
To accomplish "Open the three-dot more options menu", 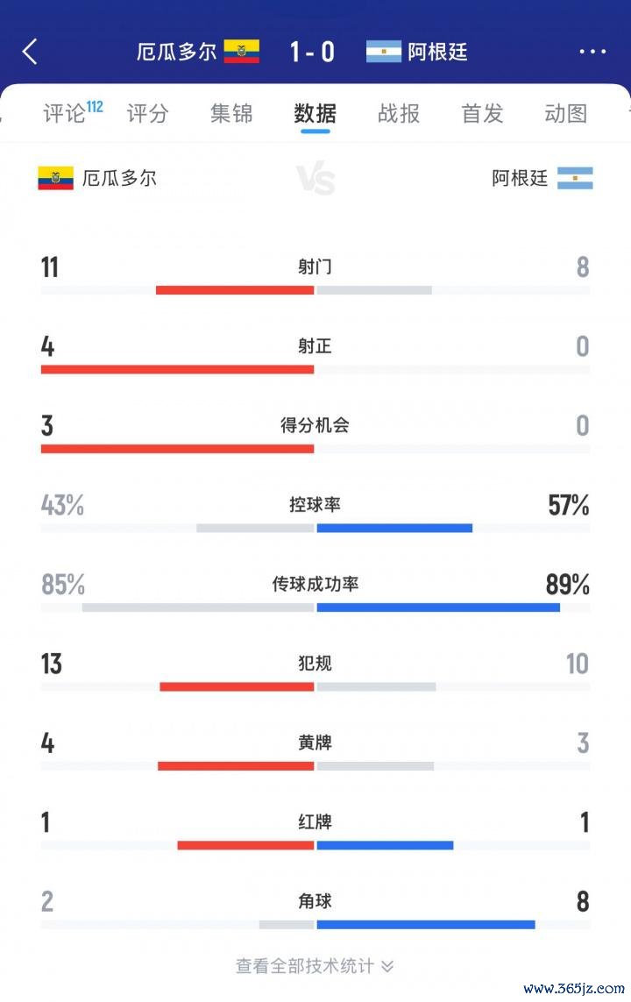I will point(592,51).
